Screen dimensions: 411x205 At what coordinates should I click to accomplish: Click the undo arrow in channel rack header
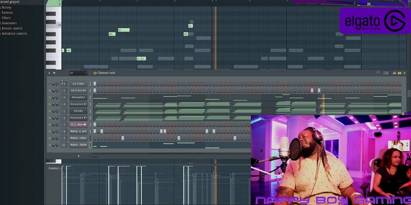point(54,73)
